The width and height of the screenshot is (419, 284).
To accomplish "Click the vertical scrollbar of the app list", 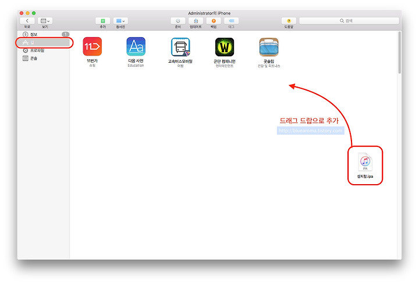I will (x=399, y=52).
